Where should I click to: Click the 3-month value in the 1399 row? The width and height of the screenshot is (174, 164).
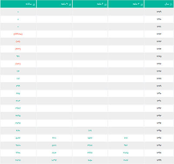(126, 160)
